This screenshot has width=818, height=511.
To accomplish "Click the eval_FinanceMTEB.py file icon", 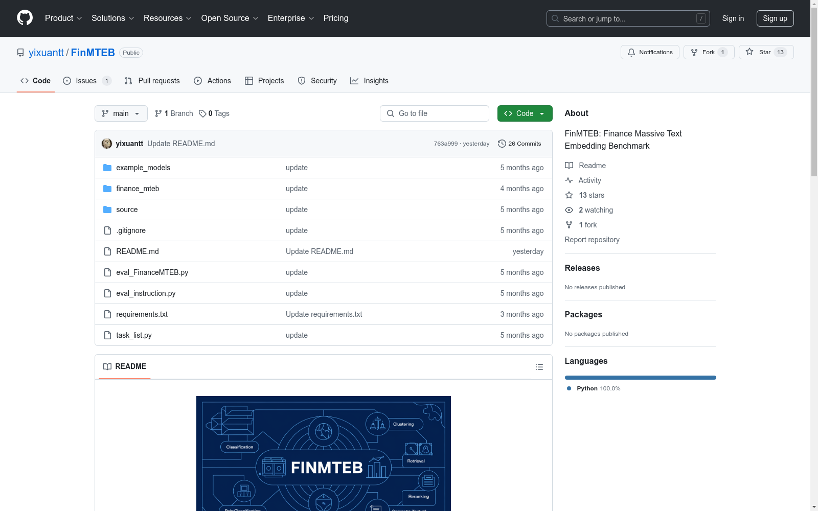I will (107, 272).
